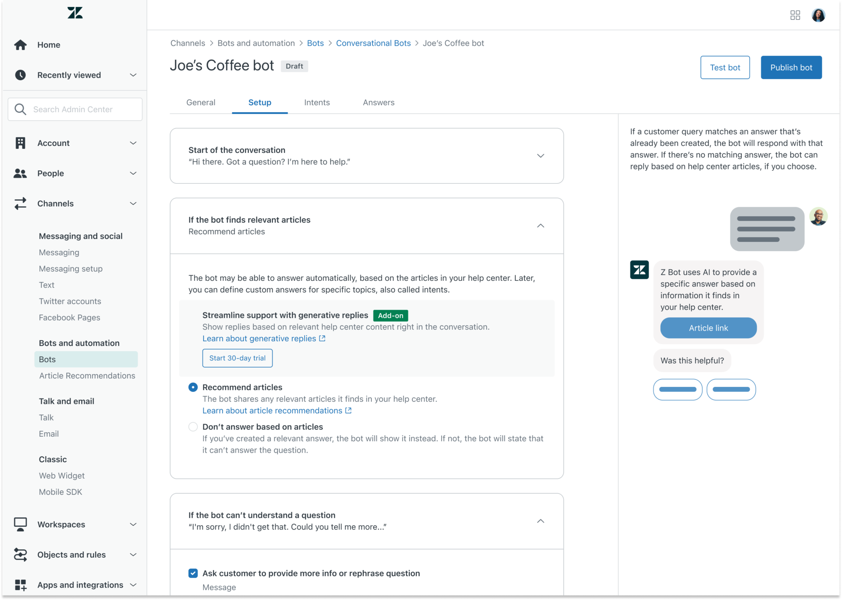Uncheck Ask customer to provide more info
This screenshot has height=600, width=842.
[193, 573]
